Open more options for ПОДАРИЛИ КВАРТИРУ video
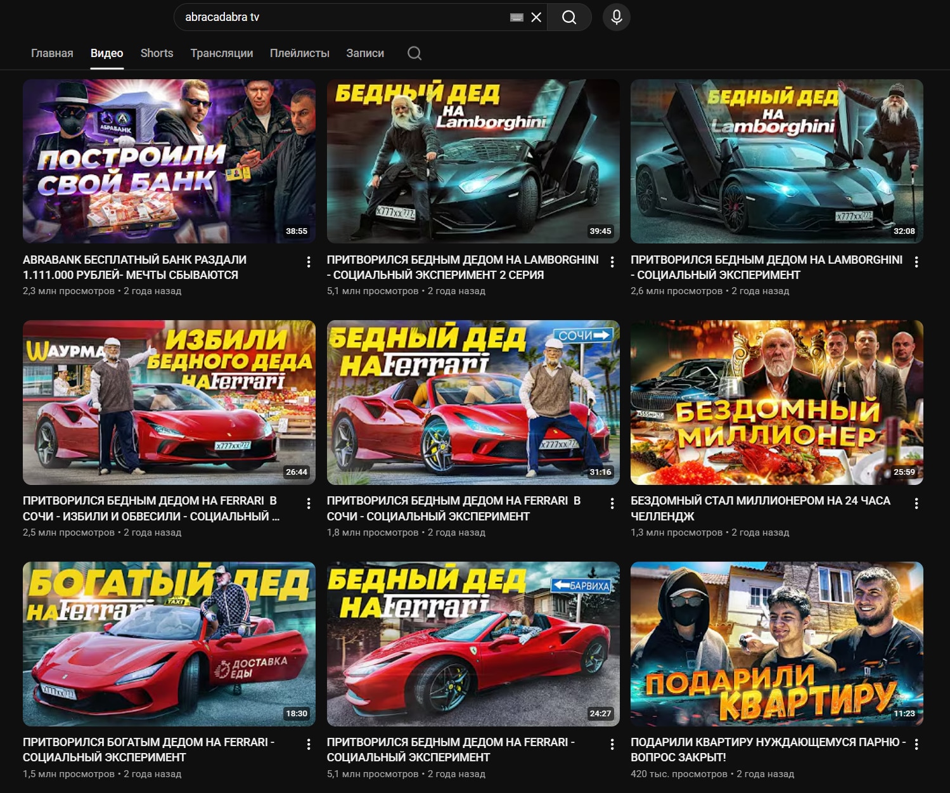The height and width of the screenshot is (793, 950). pos(916,745)
